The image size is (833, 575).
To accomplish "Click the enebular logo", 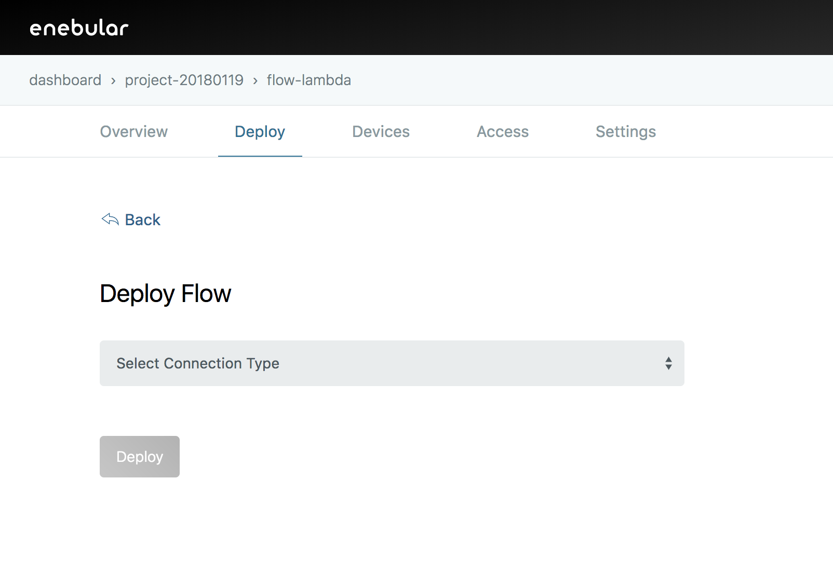I will point(79,28).
